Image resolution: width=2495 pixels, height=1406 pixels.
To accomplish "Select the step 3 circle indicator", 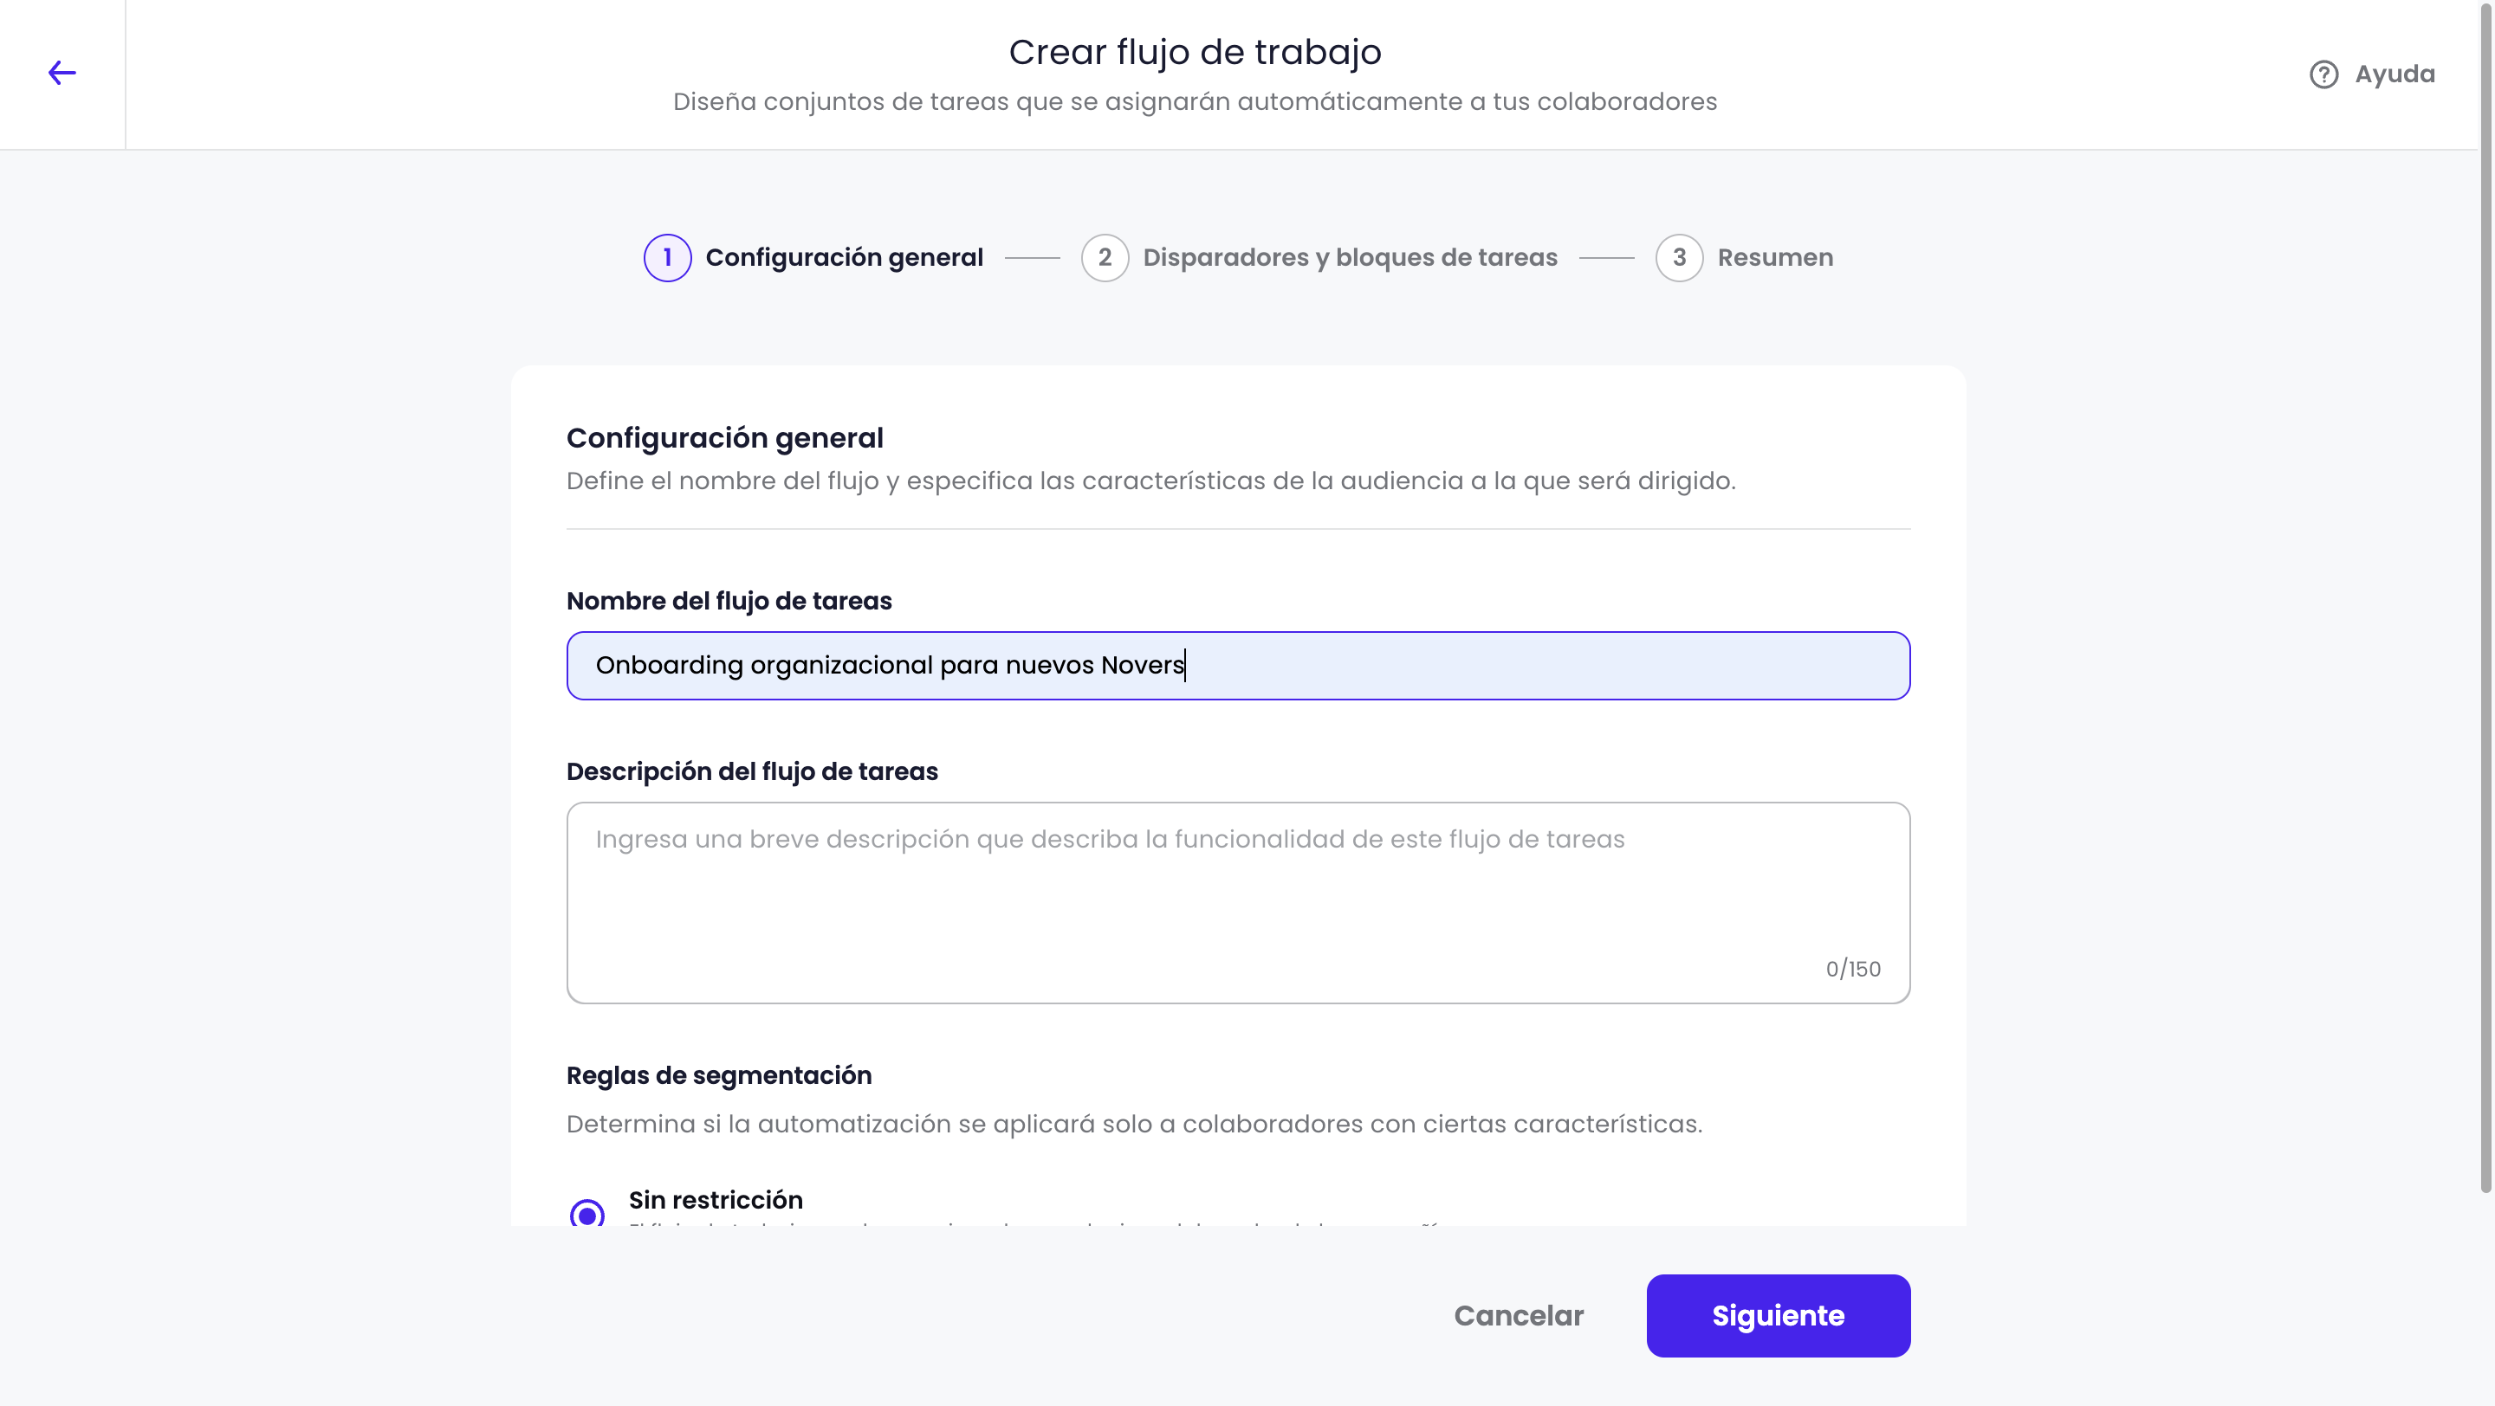I will click(1680, 257).
